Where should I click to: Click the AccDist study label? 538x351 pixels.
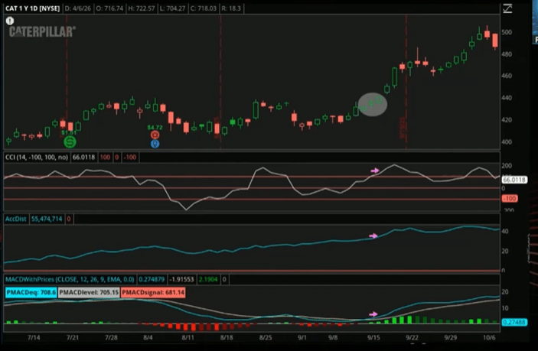[16, 219]
